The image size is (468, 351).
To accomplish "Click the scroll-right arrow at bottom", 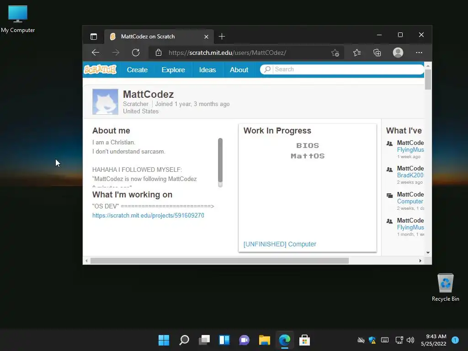I will [x=420, y=261].
